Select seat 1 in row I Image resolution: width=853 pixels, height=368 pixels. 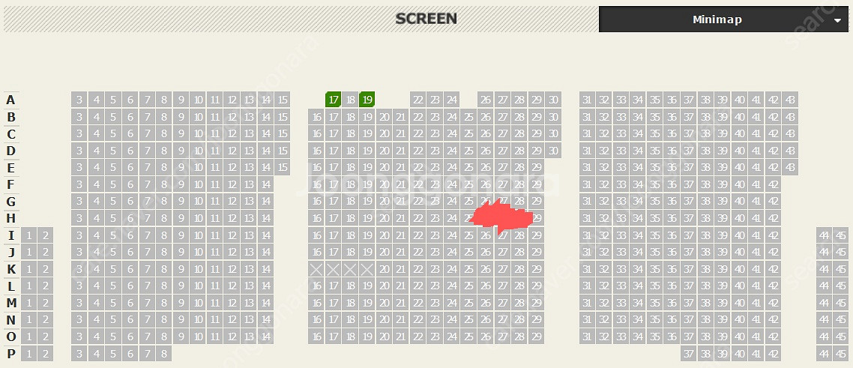(28, 235)
